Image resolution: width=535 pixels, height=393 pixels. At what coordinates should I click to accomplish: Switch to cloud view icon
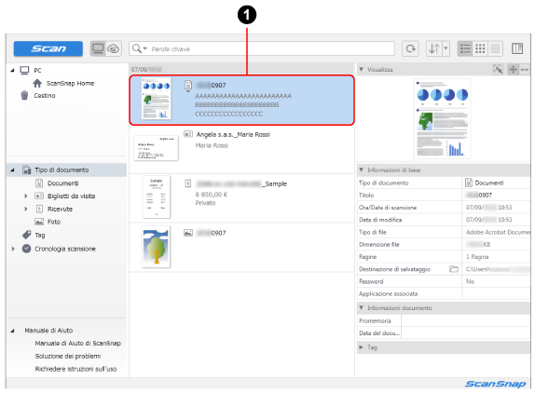114,48
